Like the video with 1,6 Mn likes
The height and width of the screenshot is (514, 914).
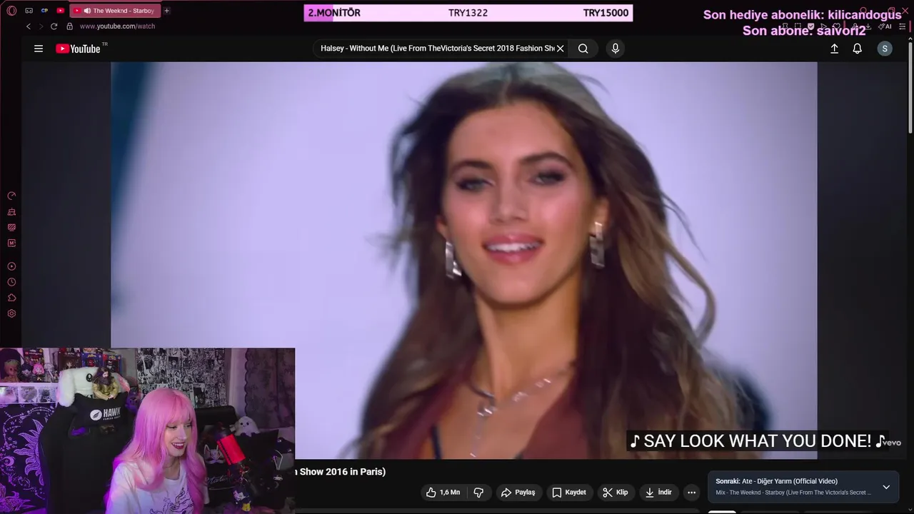pos(443,493)
